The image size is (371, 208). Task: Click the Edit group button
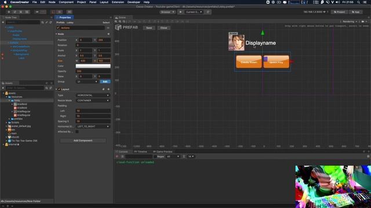coord(105,81)
